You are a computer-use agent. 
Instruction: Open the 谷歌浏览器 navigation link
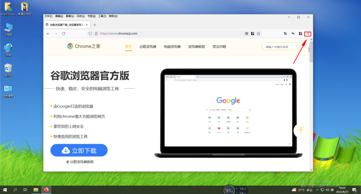(148, 47)
